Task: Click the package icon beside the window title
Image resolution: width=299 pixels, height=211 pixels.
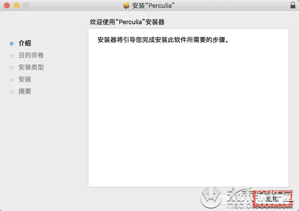Action: (126, 5)
